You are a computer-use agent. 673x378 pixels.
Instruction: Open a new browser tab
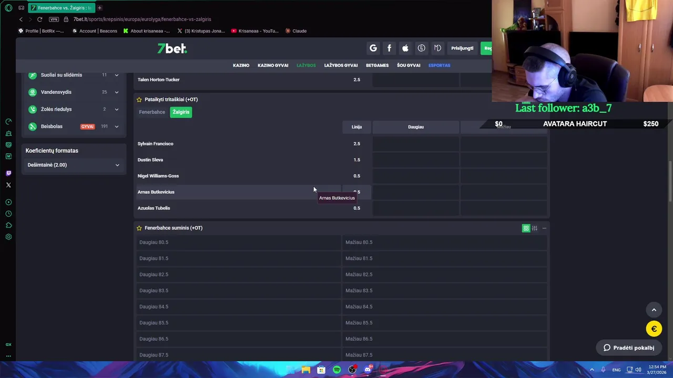tap(99, 8)
